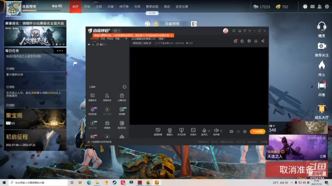Add a 直播屏幕 screen capture source
Image resolution: width=332 pixels, height=186 pixels.
click(x=158, y=131)
